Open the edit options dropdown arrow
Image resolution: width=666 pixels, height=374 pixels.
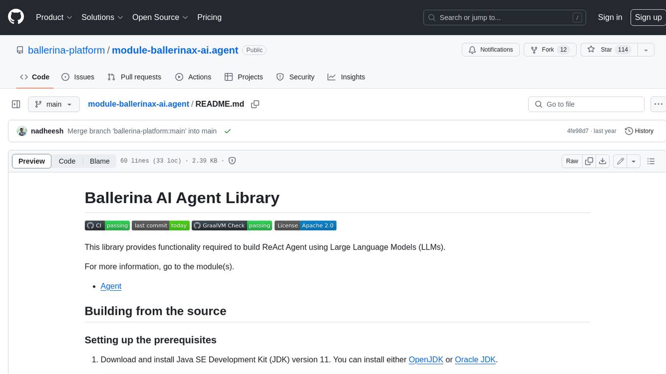coord(634,161)
